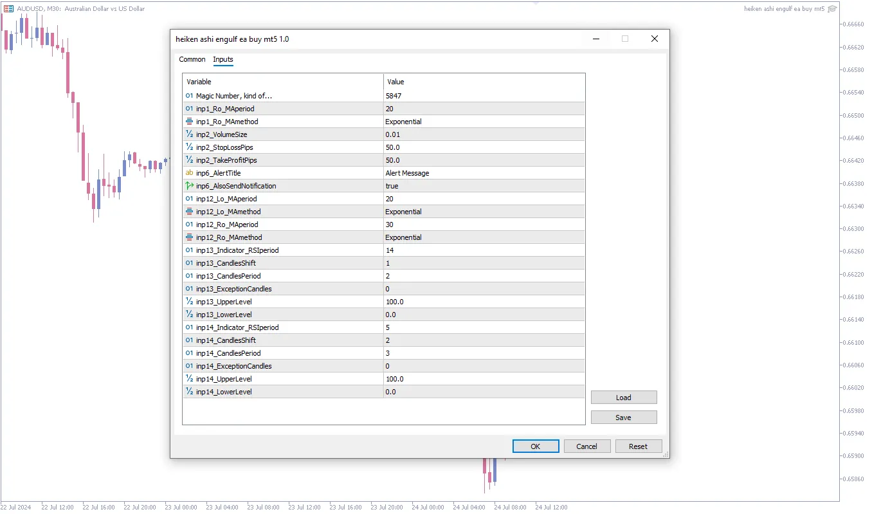Click the double-type icon beside inp2_VolumeSize
Image resolution: width=872 pixels, height=514 pixels.
[x=189, y=134]
